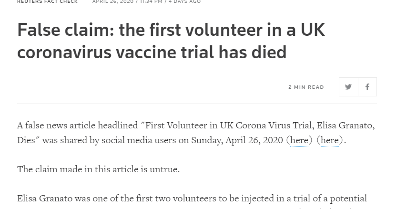This screenshot has height=209, width=396.
Task: Click the "False claim" words in headline
Action: pyautogui.click(x=66, y=30)
